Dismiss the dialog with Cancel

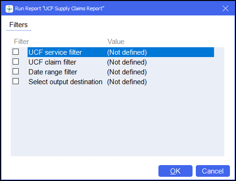pos(213,171)
